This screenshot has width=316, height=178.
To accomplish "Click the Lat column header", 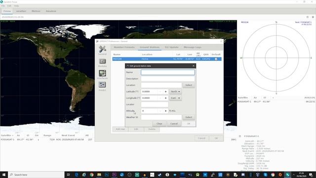I will [178, 54].
